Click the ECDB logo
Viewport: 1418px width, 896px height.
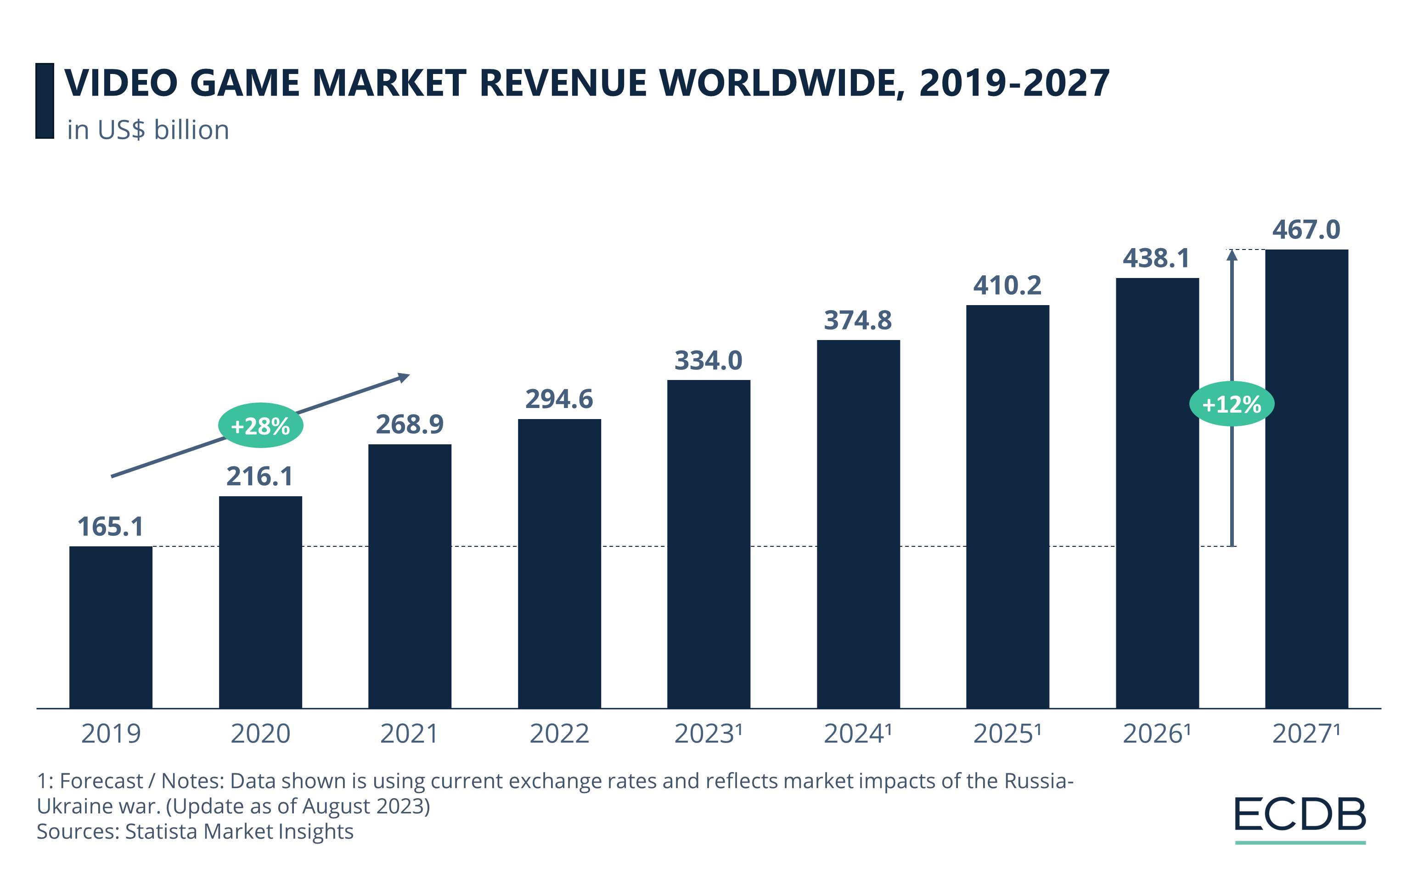click(1301, 821)
